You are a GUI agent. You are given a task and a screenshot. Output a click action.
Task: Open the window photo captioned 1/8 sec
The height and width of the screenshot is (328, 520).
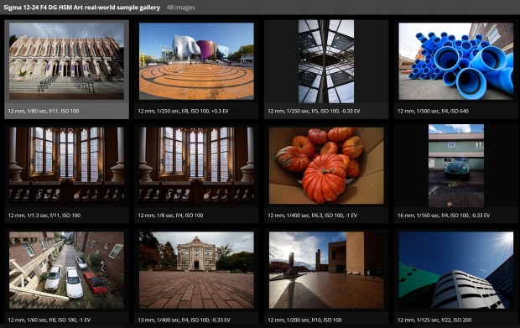click(x=196, y=165)
